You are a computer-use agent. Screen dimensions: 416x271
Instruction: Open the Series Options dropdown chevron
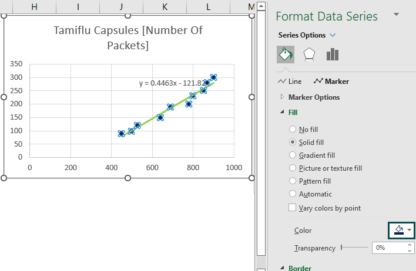pyautogui.click(x=333, y=35)
